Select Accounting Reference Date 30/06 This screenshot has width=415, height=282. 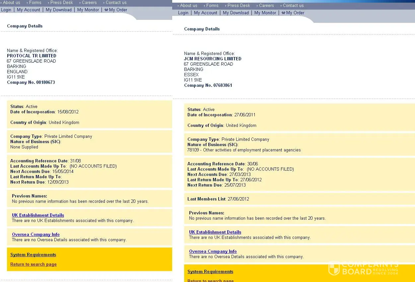click(x=223, y=164)
